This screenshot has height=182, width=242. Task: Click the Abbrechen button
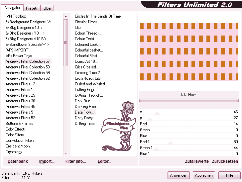(x=204, y=175)
